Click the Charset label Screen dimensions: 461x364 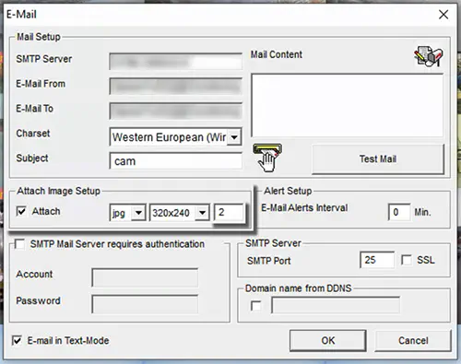point(33,134)
